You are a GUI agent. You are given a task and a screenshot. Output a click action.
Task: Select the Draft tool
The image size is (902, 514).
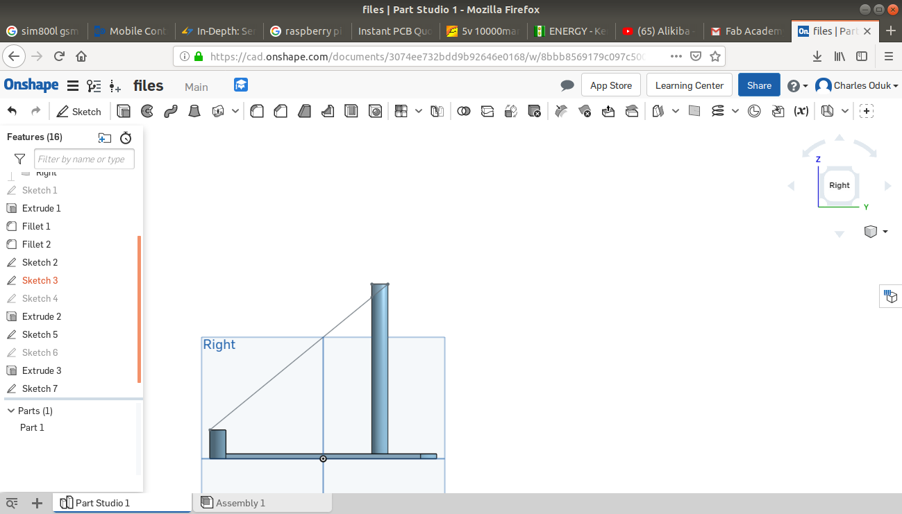click(x=304, y=111)
